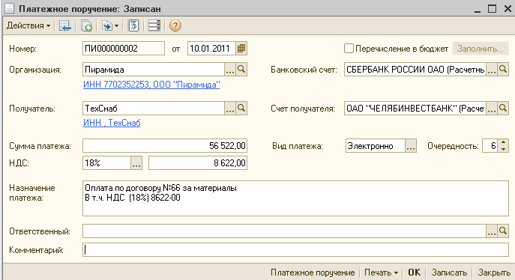The image size is (515, 280).
Task: Open help with the question mark icon
Action: point(175,25)
